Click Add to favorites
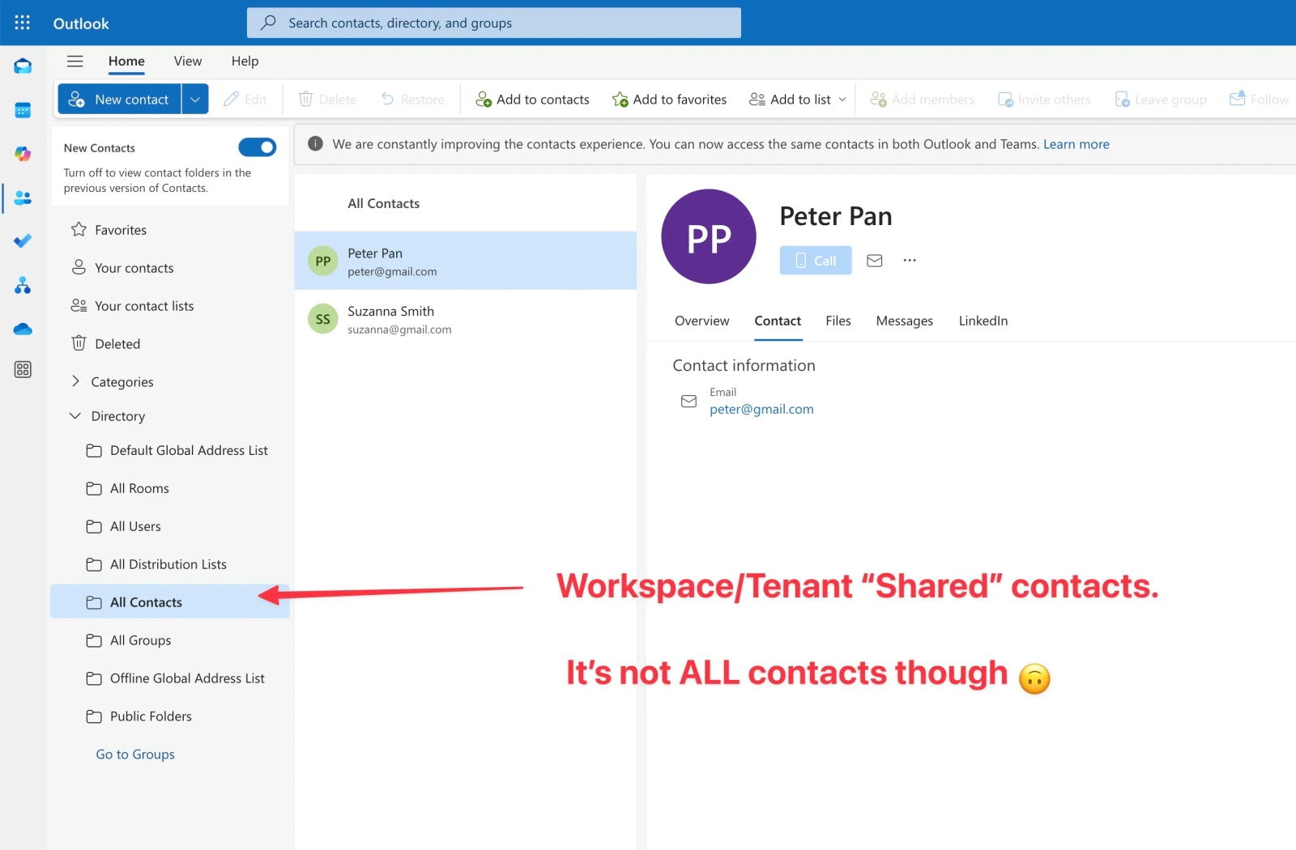This screenshot has height=850, width=1296. pos(669,100)
